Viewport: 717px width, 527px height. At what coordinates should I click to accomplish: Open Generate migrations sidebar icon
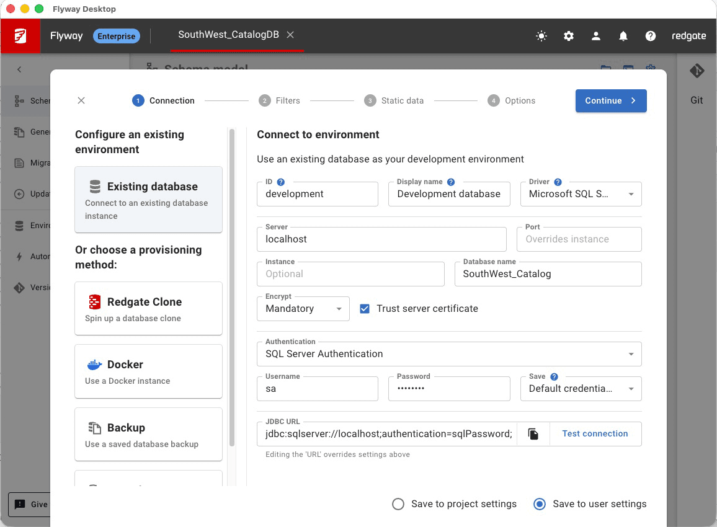(x=19, y=132)
